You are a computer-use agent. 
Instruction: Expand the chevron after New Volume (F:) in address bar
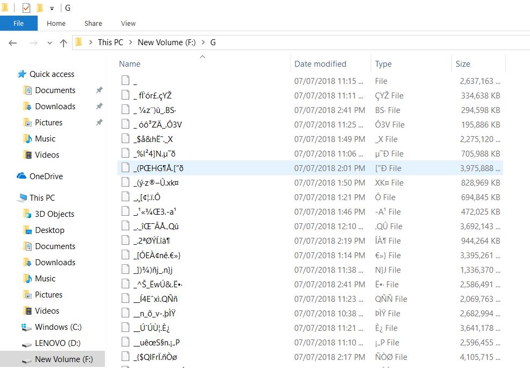coord(203,43)
